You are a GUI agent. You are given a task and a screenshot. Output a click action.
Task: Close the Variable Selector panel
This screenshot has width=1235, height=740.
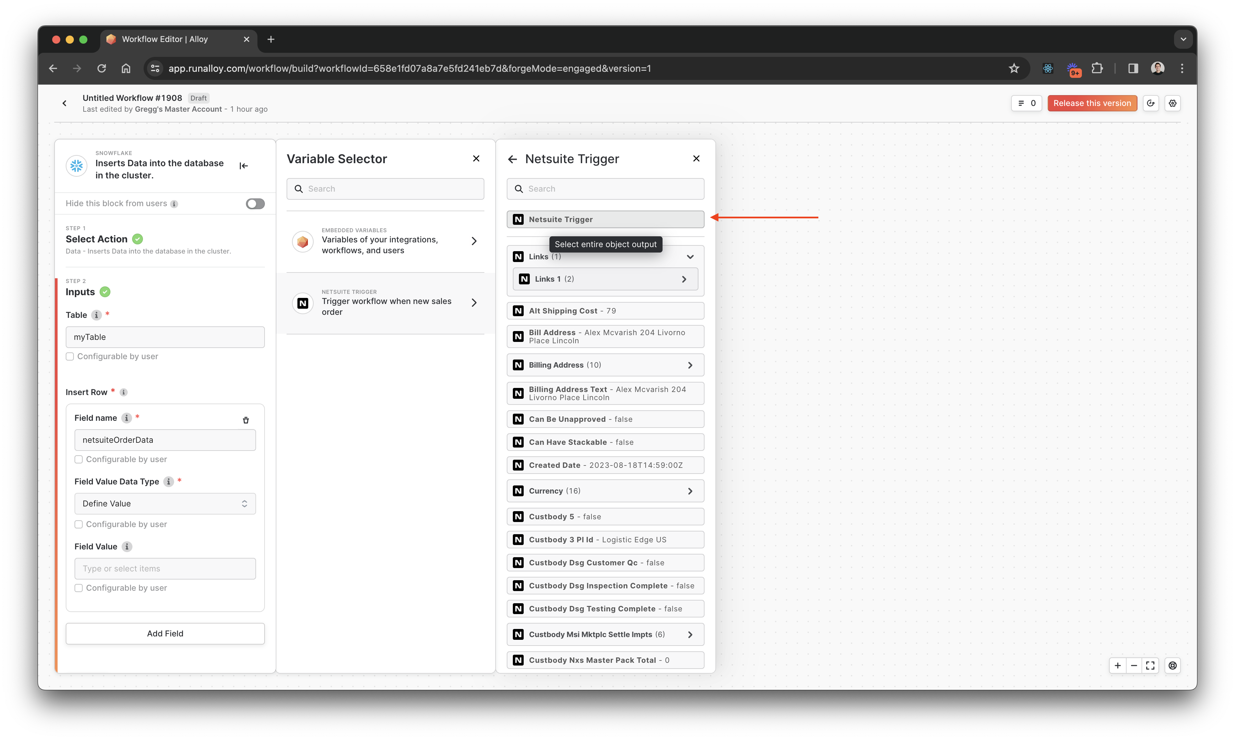(476, 158)
